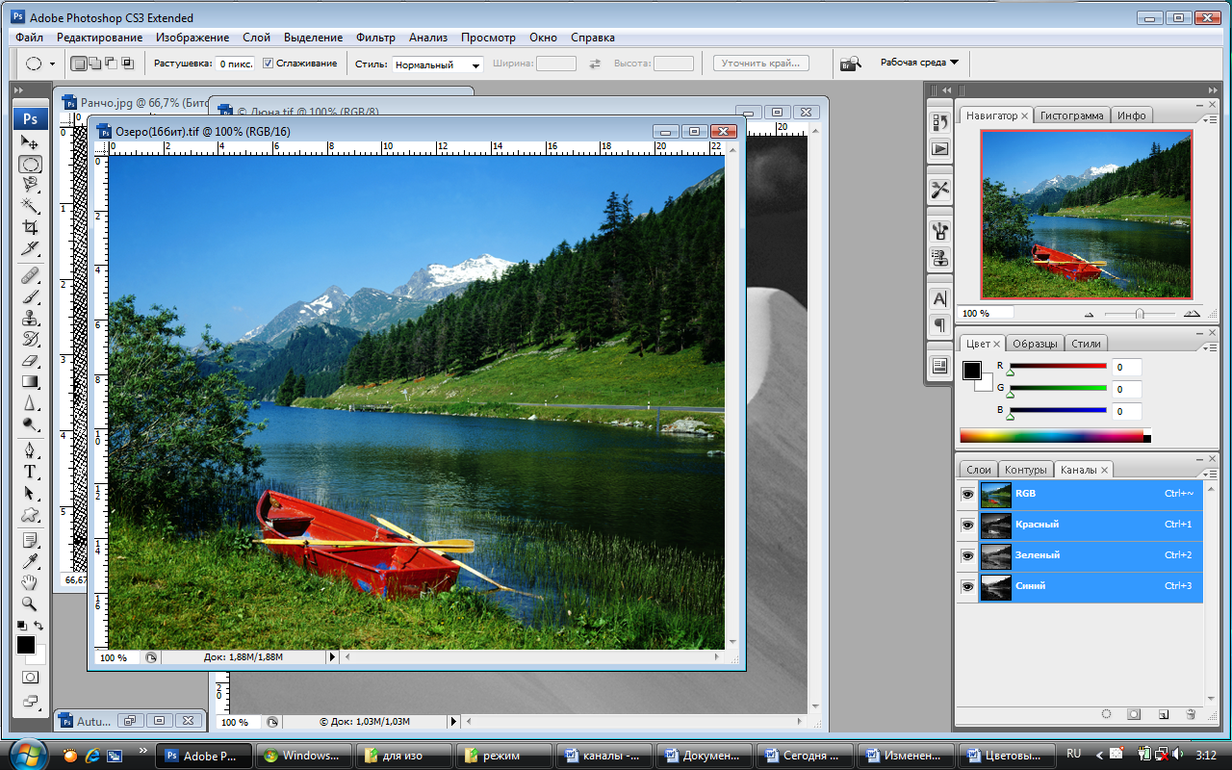Viewport: 1232px width, 770px height.
Task: Open the Фильтр menu
Action: (375, 38)
